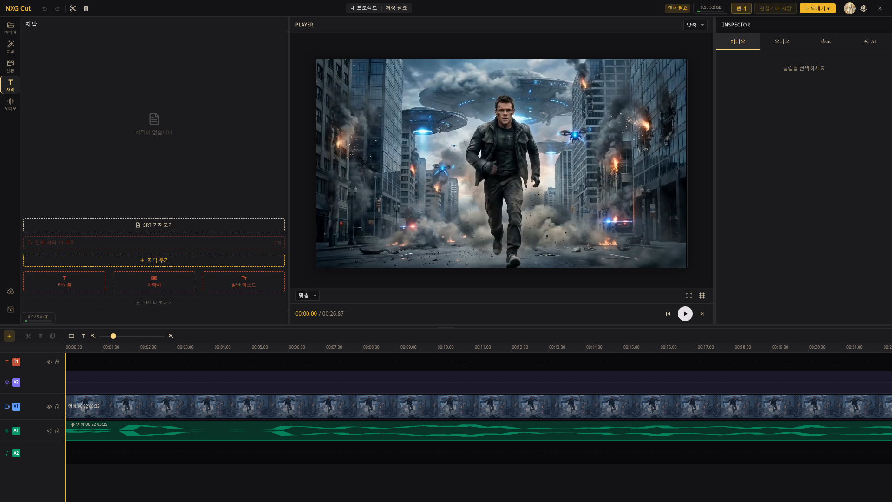Skip to the previous frame/start
The image size is (892, 502).
pos(668,314)
